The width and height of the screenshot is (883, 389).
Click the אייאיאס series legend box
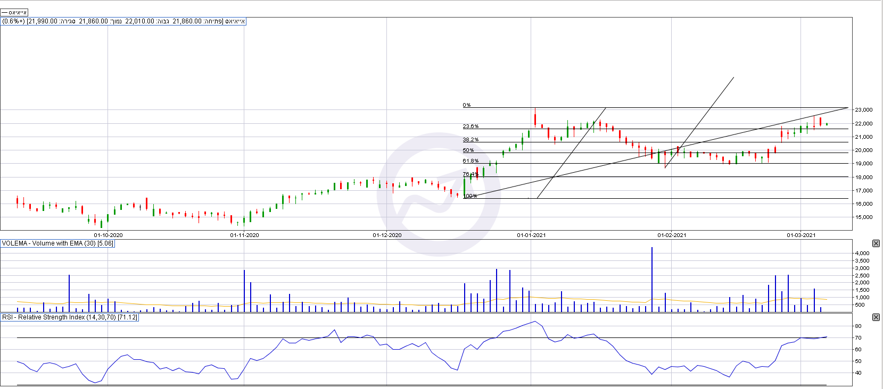[x=14, y=12]
